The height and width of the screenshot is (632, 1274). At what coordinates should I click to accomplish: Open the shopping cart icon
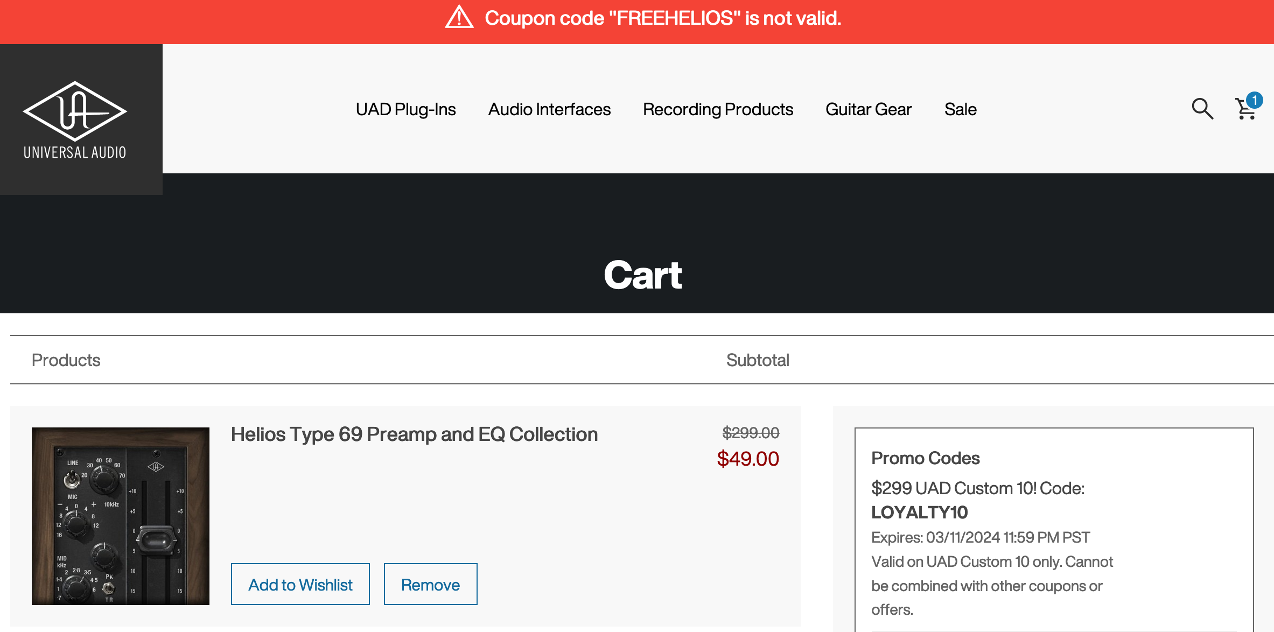click(x=1244, y=110)
